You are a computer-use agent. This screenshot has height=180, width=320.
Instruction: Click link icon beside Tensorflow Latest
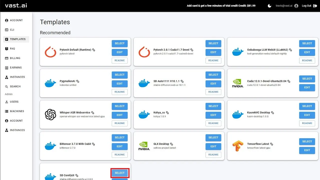(271, 144)
